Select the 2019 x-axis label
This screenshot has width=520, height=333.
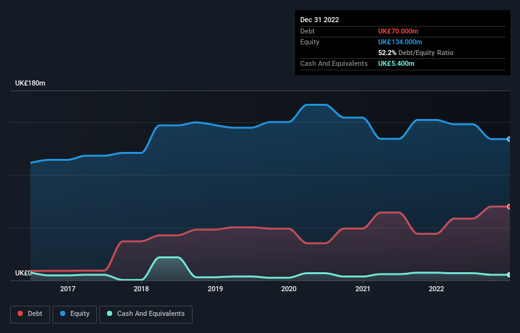215,289
